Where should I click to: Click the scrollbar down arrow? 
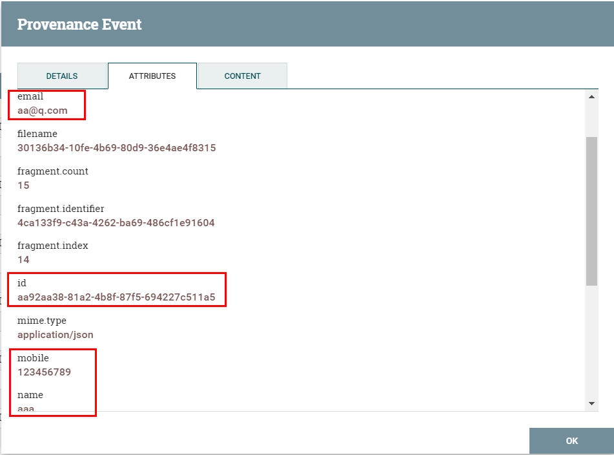(591, 403)
